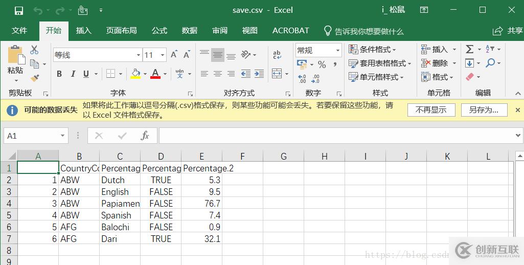Click the touch/mouse mode icon
The height and width of the screenshot is (265, 524).
[x=82, y=11]
